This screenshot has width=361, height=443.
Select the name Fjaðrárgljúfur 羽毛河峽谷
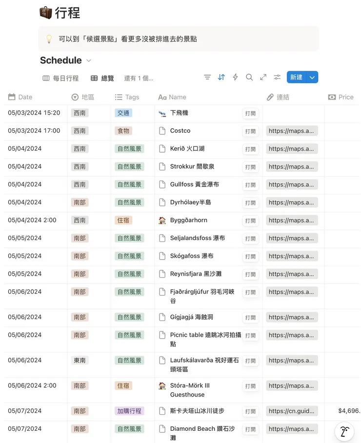(x=202, y=296)
